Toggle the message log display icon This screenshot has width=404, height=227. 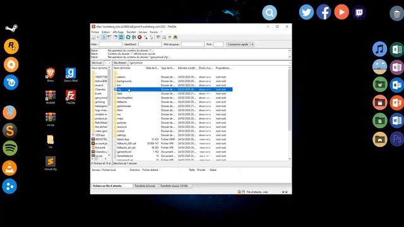(104, 37)
